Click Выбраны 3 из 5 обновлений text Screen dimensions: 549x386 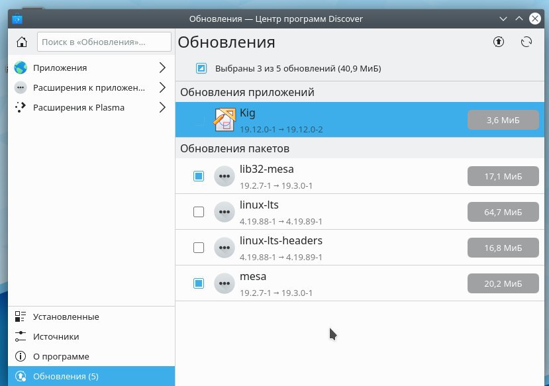[x=298, y=68]
